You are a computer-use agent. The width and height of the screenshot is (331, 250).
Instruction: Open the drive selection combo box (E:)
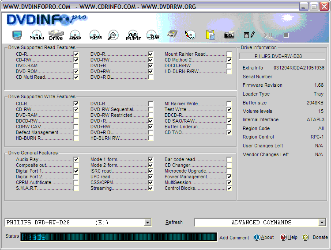[78, 223]
